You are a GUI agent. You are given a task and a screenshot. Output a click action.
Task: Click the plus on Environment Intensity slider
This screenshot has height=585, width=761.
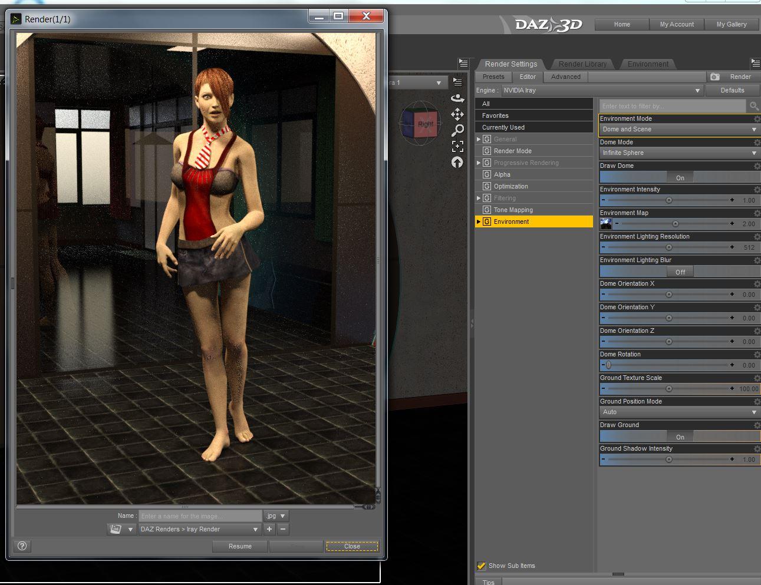[x=732, y=200]
